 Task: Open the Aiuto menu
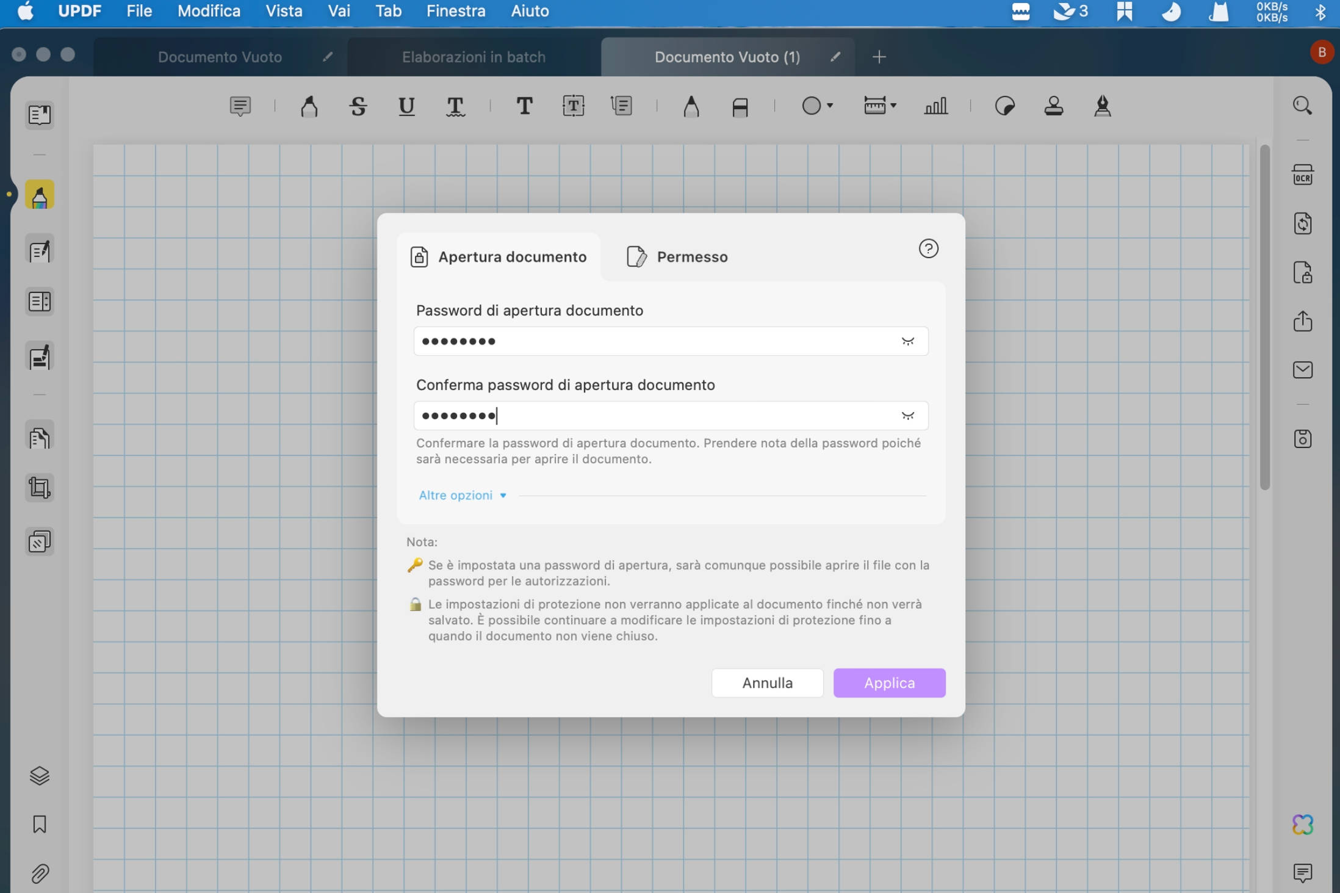(530, 11)
